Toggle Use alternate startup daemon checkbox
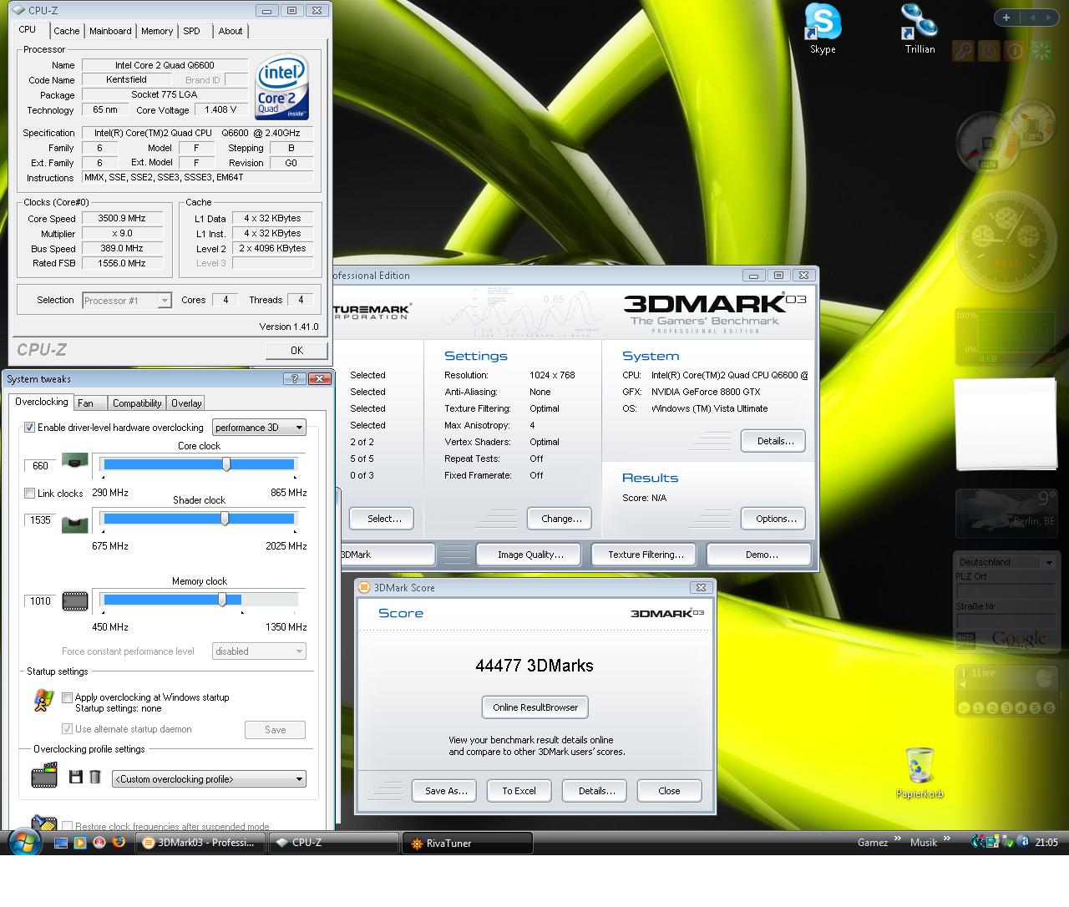Image resolution: width=1069 pixels, height=907 pixels. 68,729
